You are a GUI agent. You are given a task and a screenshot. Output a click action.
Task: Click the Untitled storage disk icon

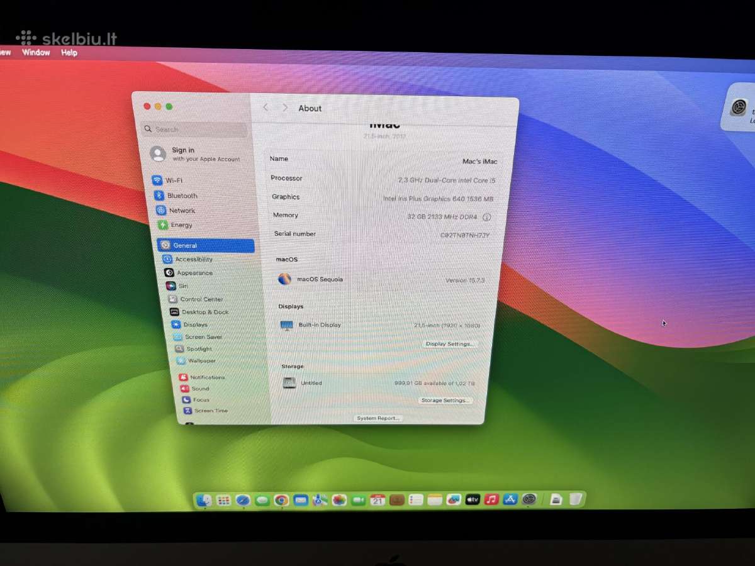pos(289,382)
